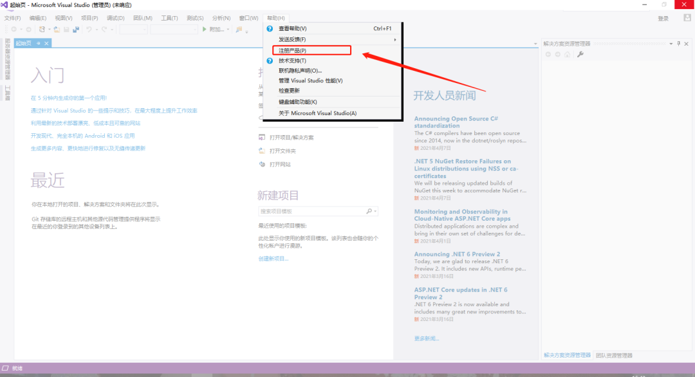Open the 文件(F) menu
This screenshot has width=695, height=377.
tap(12, 18)
